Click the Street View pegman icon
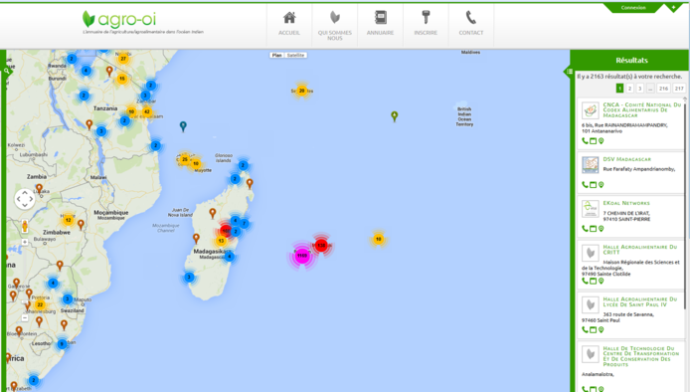 tap(25, 227)
